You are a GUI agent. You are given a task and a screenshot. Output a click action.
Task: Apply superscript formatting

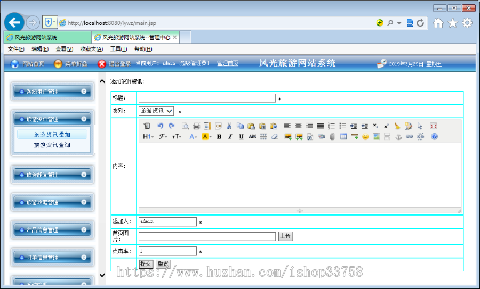coord(387,126)
